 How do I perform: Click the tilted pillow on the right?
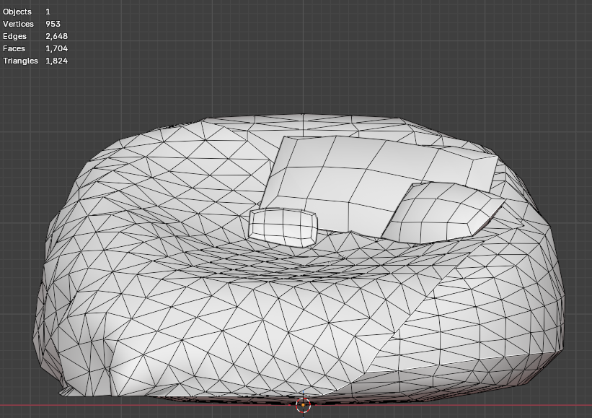point(438,212)
